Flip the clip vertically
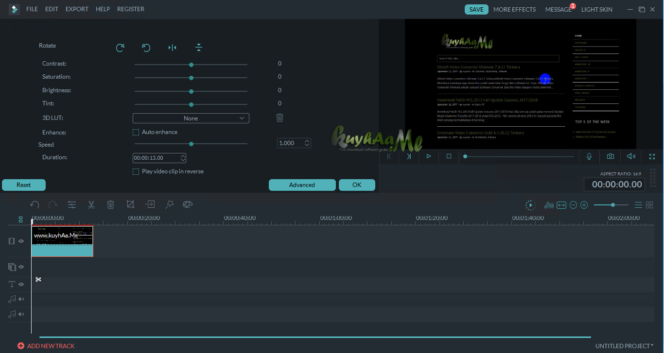The width and height of the screenshot is (664, 353). [x=198, y=48]
